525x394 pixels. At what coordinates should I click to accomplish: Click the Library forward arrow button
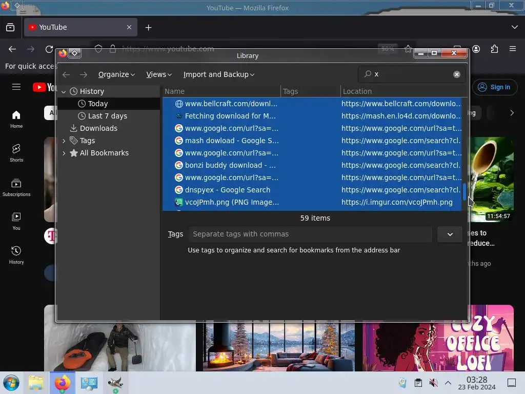coord(84,74)
